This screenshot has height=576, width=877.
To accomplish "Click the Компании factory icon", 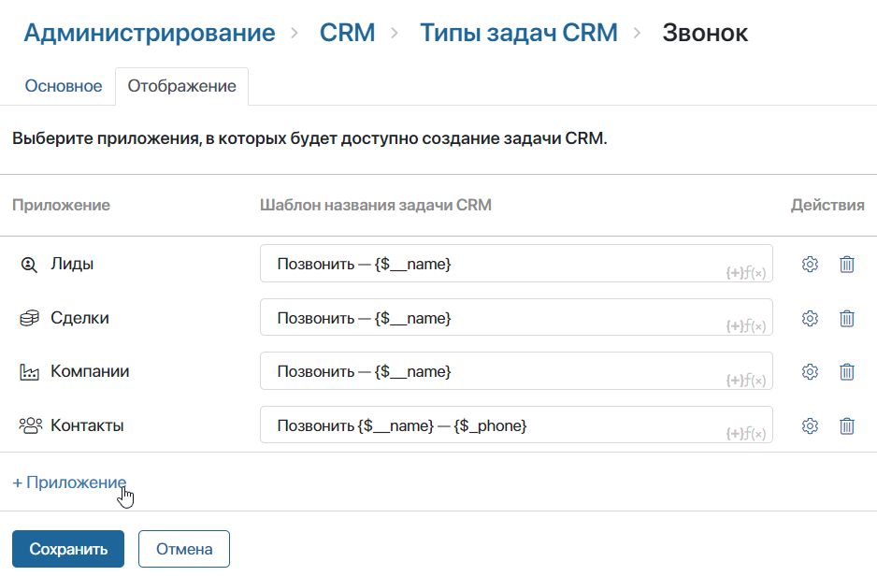I will 29,372.
